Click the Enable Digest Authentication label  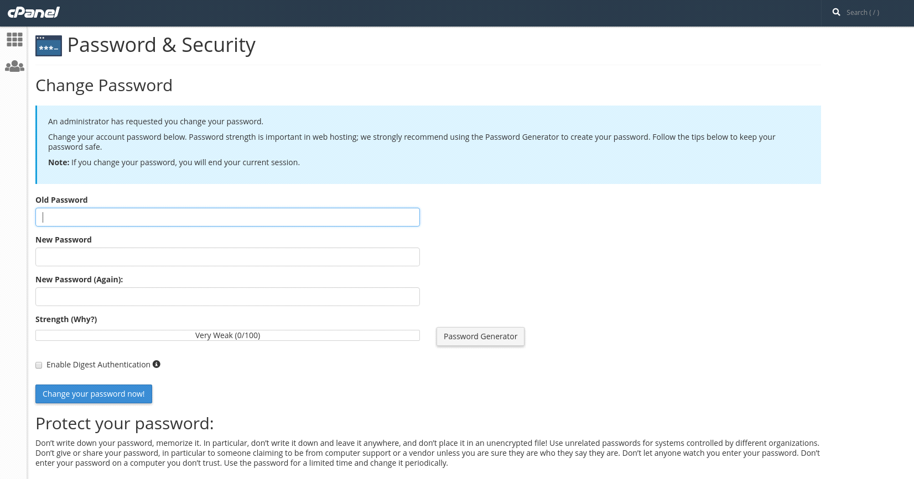pyautogui.click(x=98, y=365)
